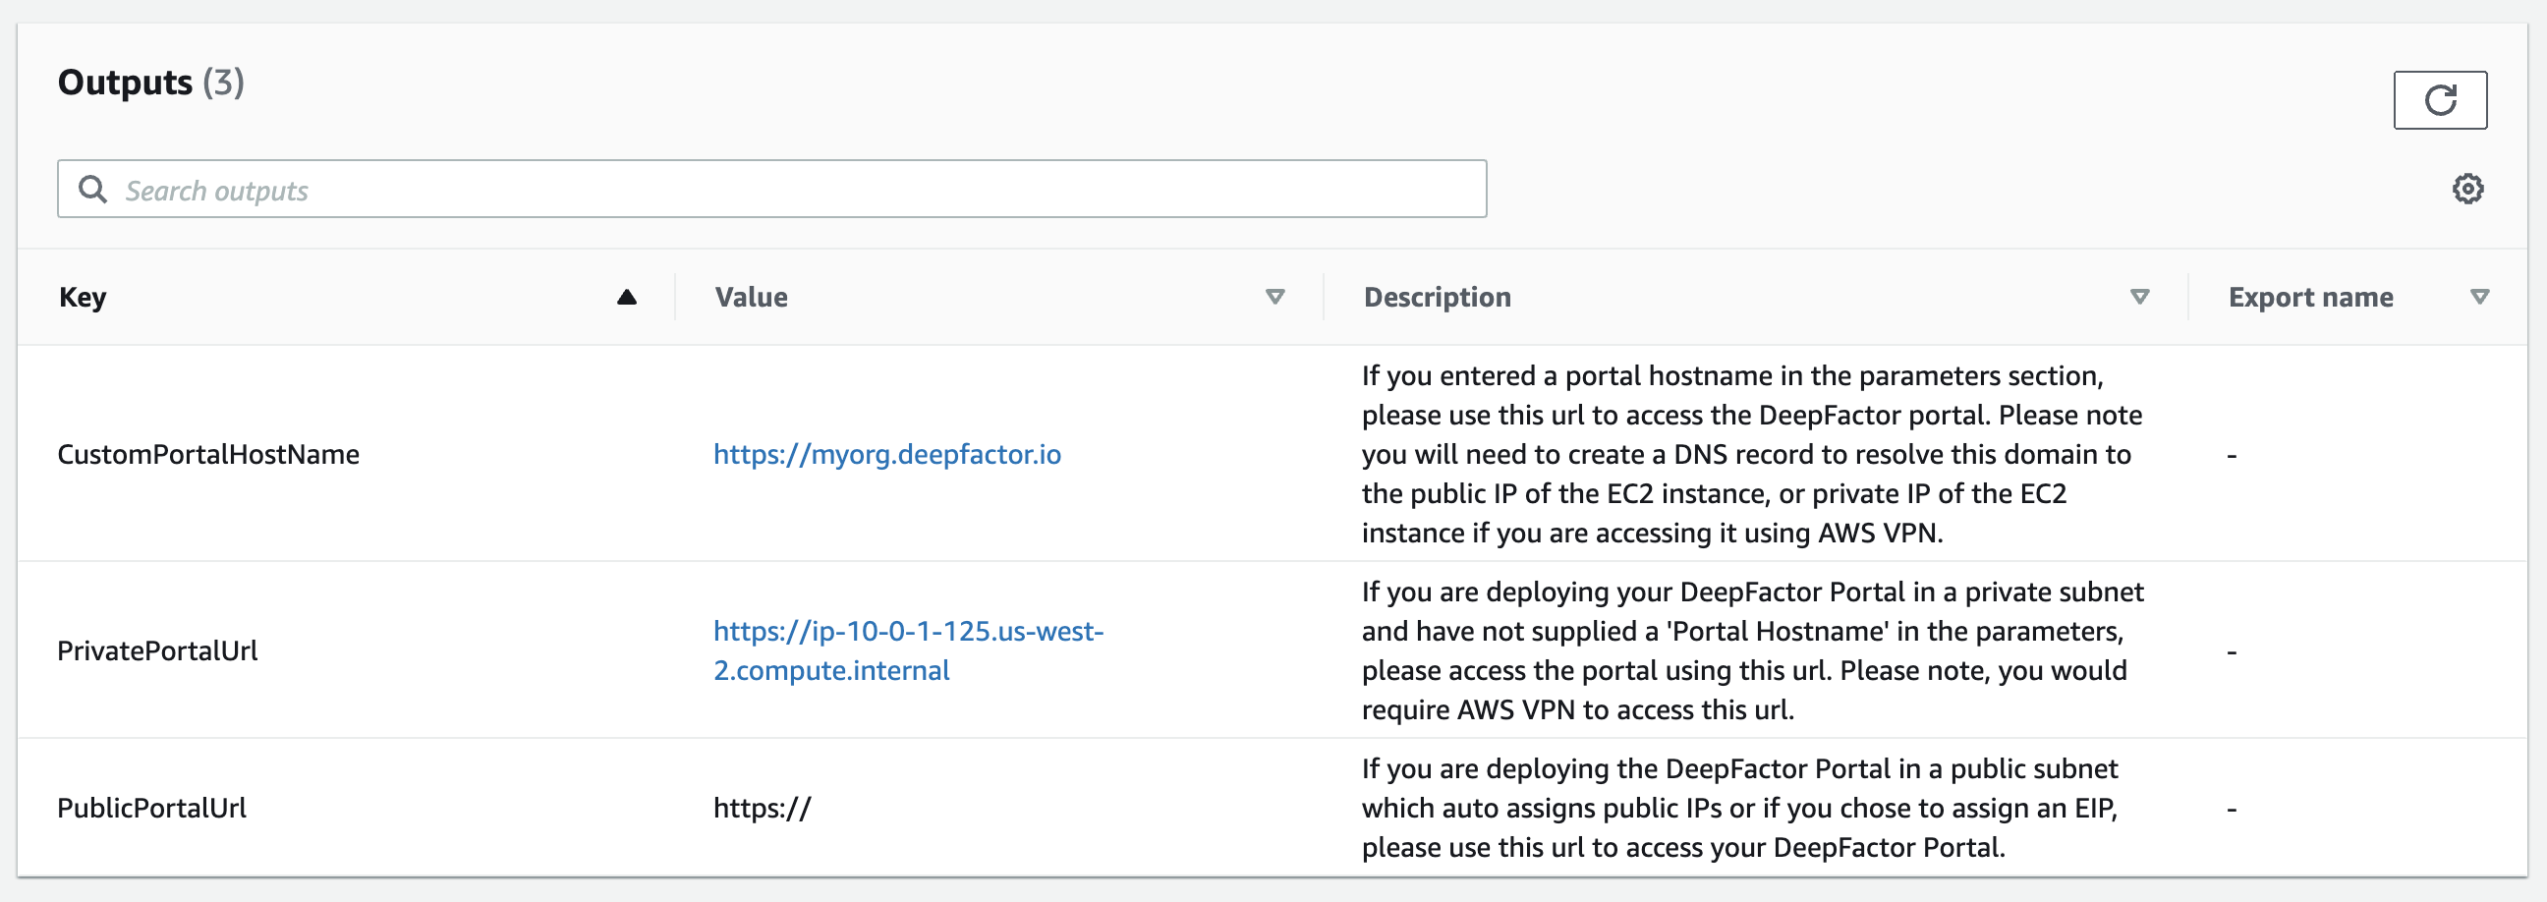
Task: Sort by Export name column arrow
Action: tap(2479, 297)
